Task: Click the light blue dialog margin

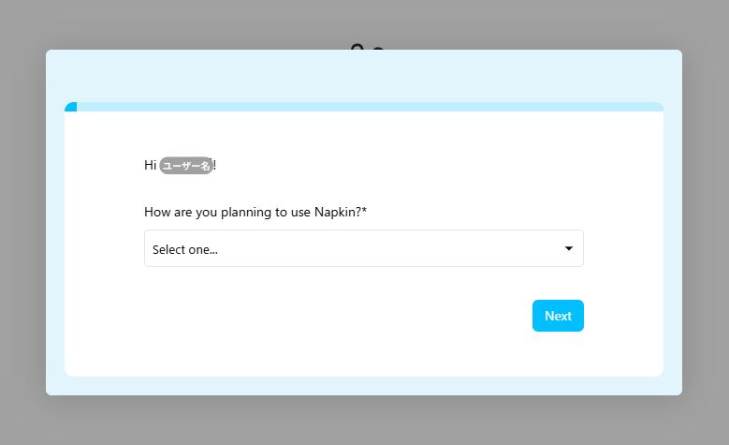Action: click(55, 232)
